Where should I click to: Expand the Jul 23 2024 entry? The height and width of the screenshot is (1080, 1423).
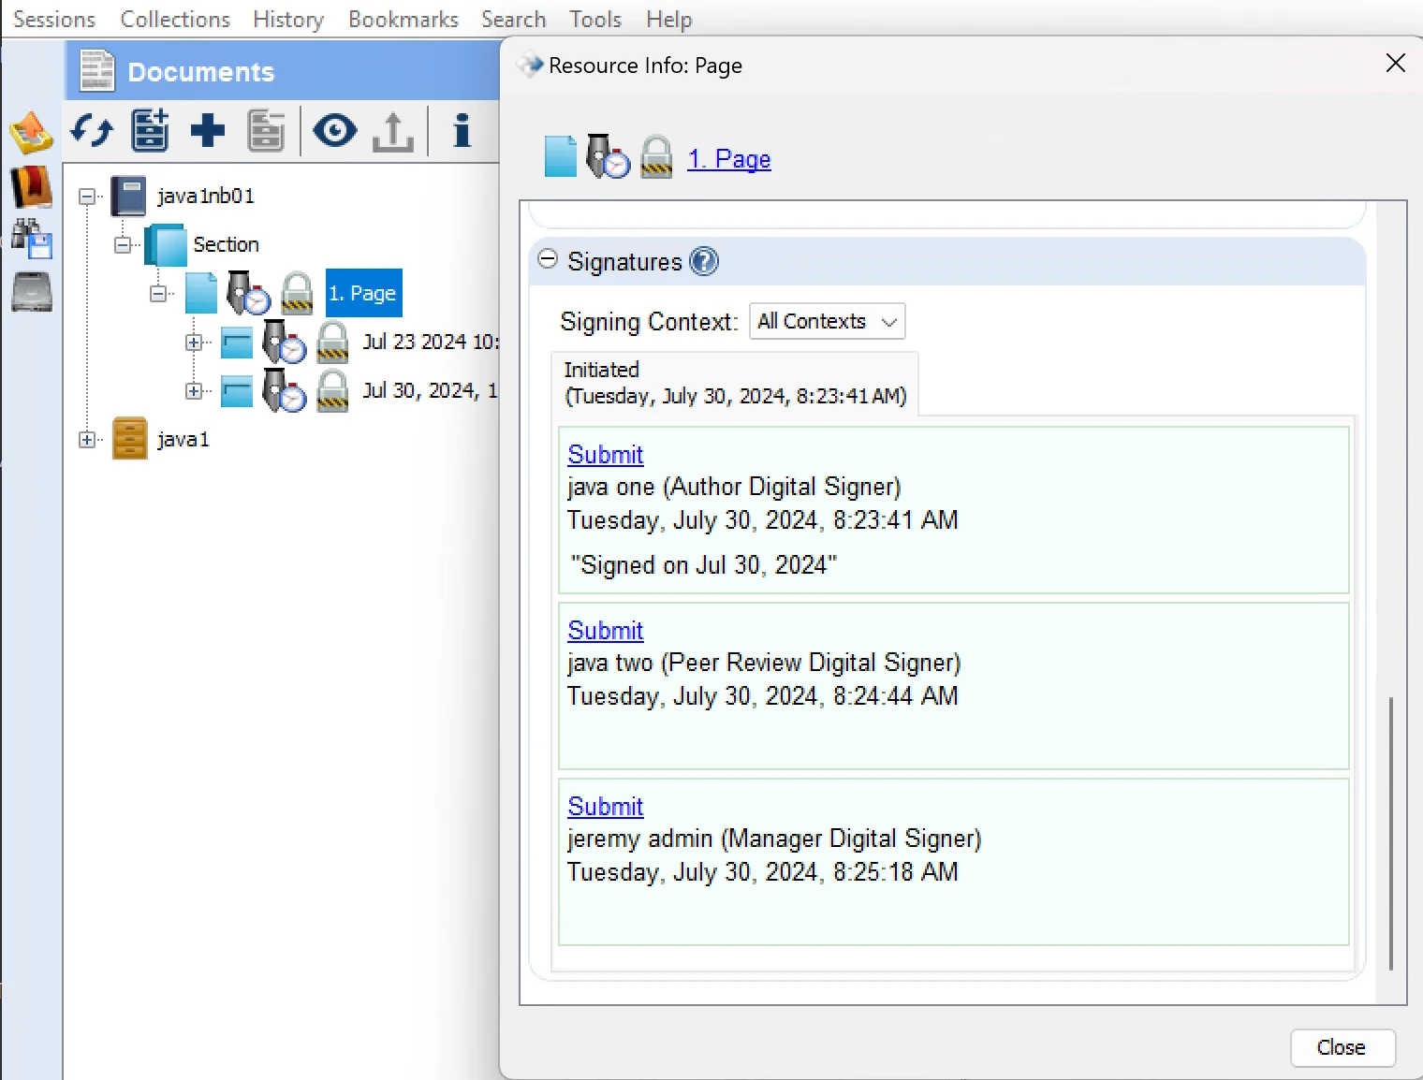pyautogui.click(x=194, y=343)
